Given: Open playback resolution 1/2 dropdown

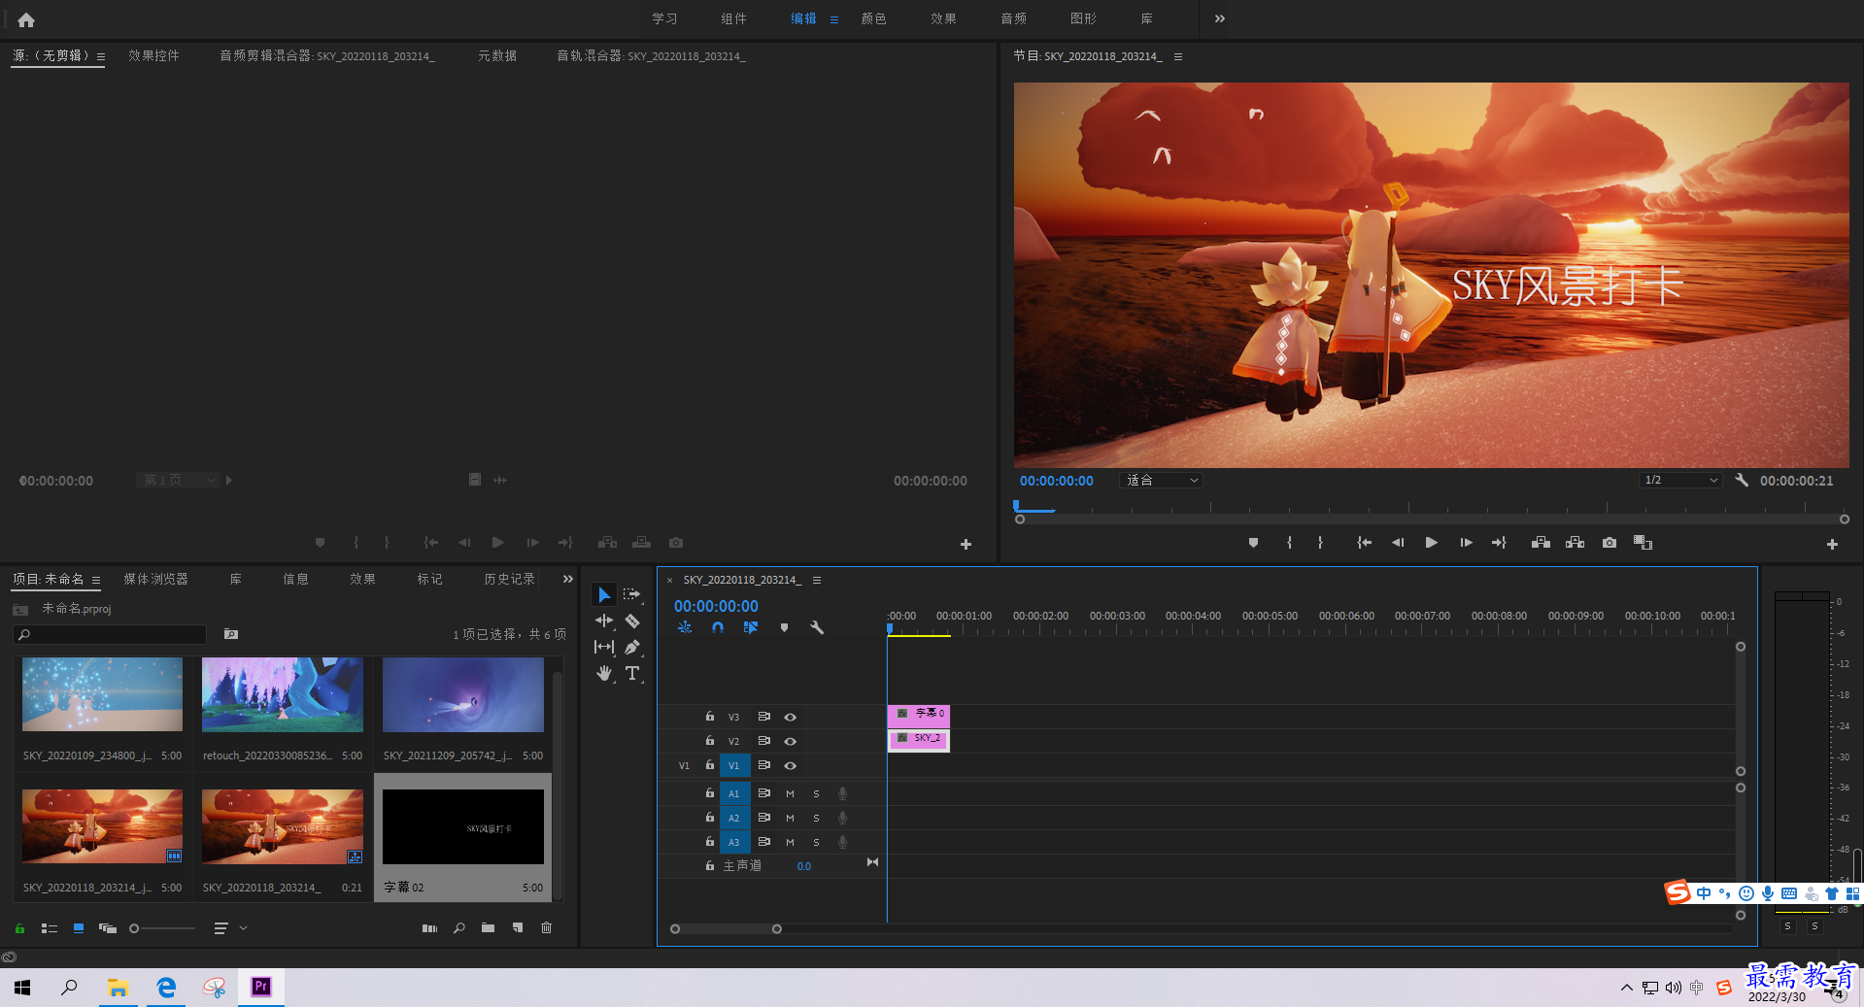Looking at the screenshot, I should pyautogui.click(x=1680, y=480).
